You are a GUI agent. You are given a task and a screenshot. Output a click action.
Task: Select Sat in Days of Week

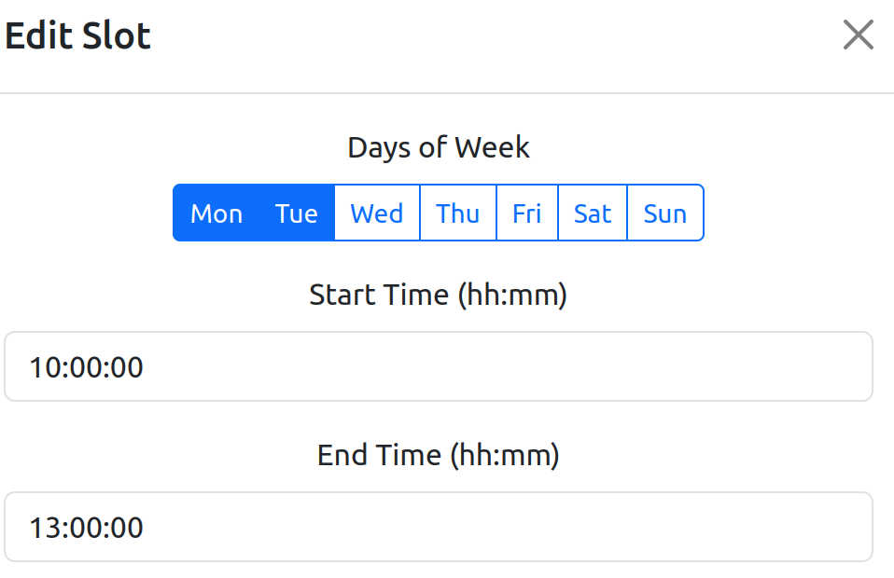(593, 213)
